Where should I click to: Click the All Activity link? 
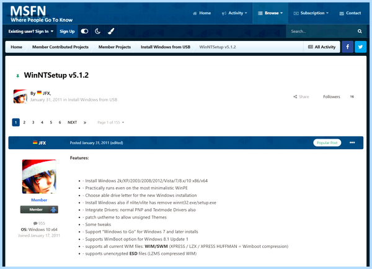click(322, 47)
